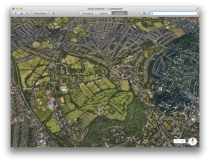Zoom out with the minus button

[x=177, y=141]
